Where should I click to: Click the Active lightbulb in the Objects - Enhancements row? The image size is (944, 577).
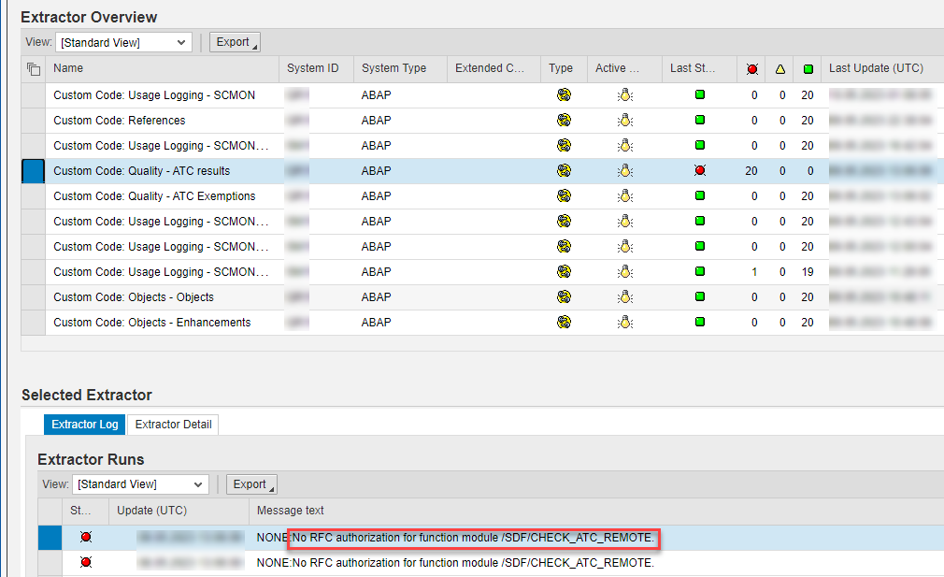[625, 323]
